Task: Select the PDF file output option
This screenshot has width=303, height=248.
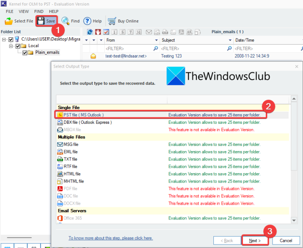Action: click(x=173, y=189)
